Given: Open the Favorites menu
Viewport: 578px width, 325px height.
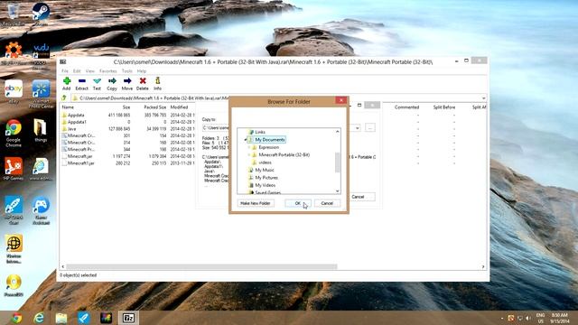Looking at the screenshot, I should (x=108, y=70).
